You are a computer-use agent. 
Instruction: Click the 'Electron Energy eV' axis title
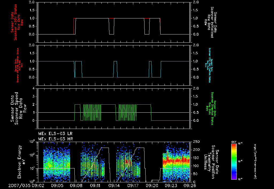pos(22,162)
